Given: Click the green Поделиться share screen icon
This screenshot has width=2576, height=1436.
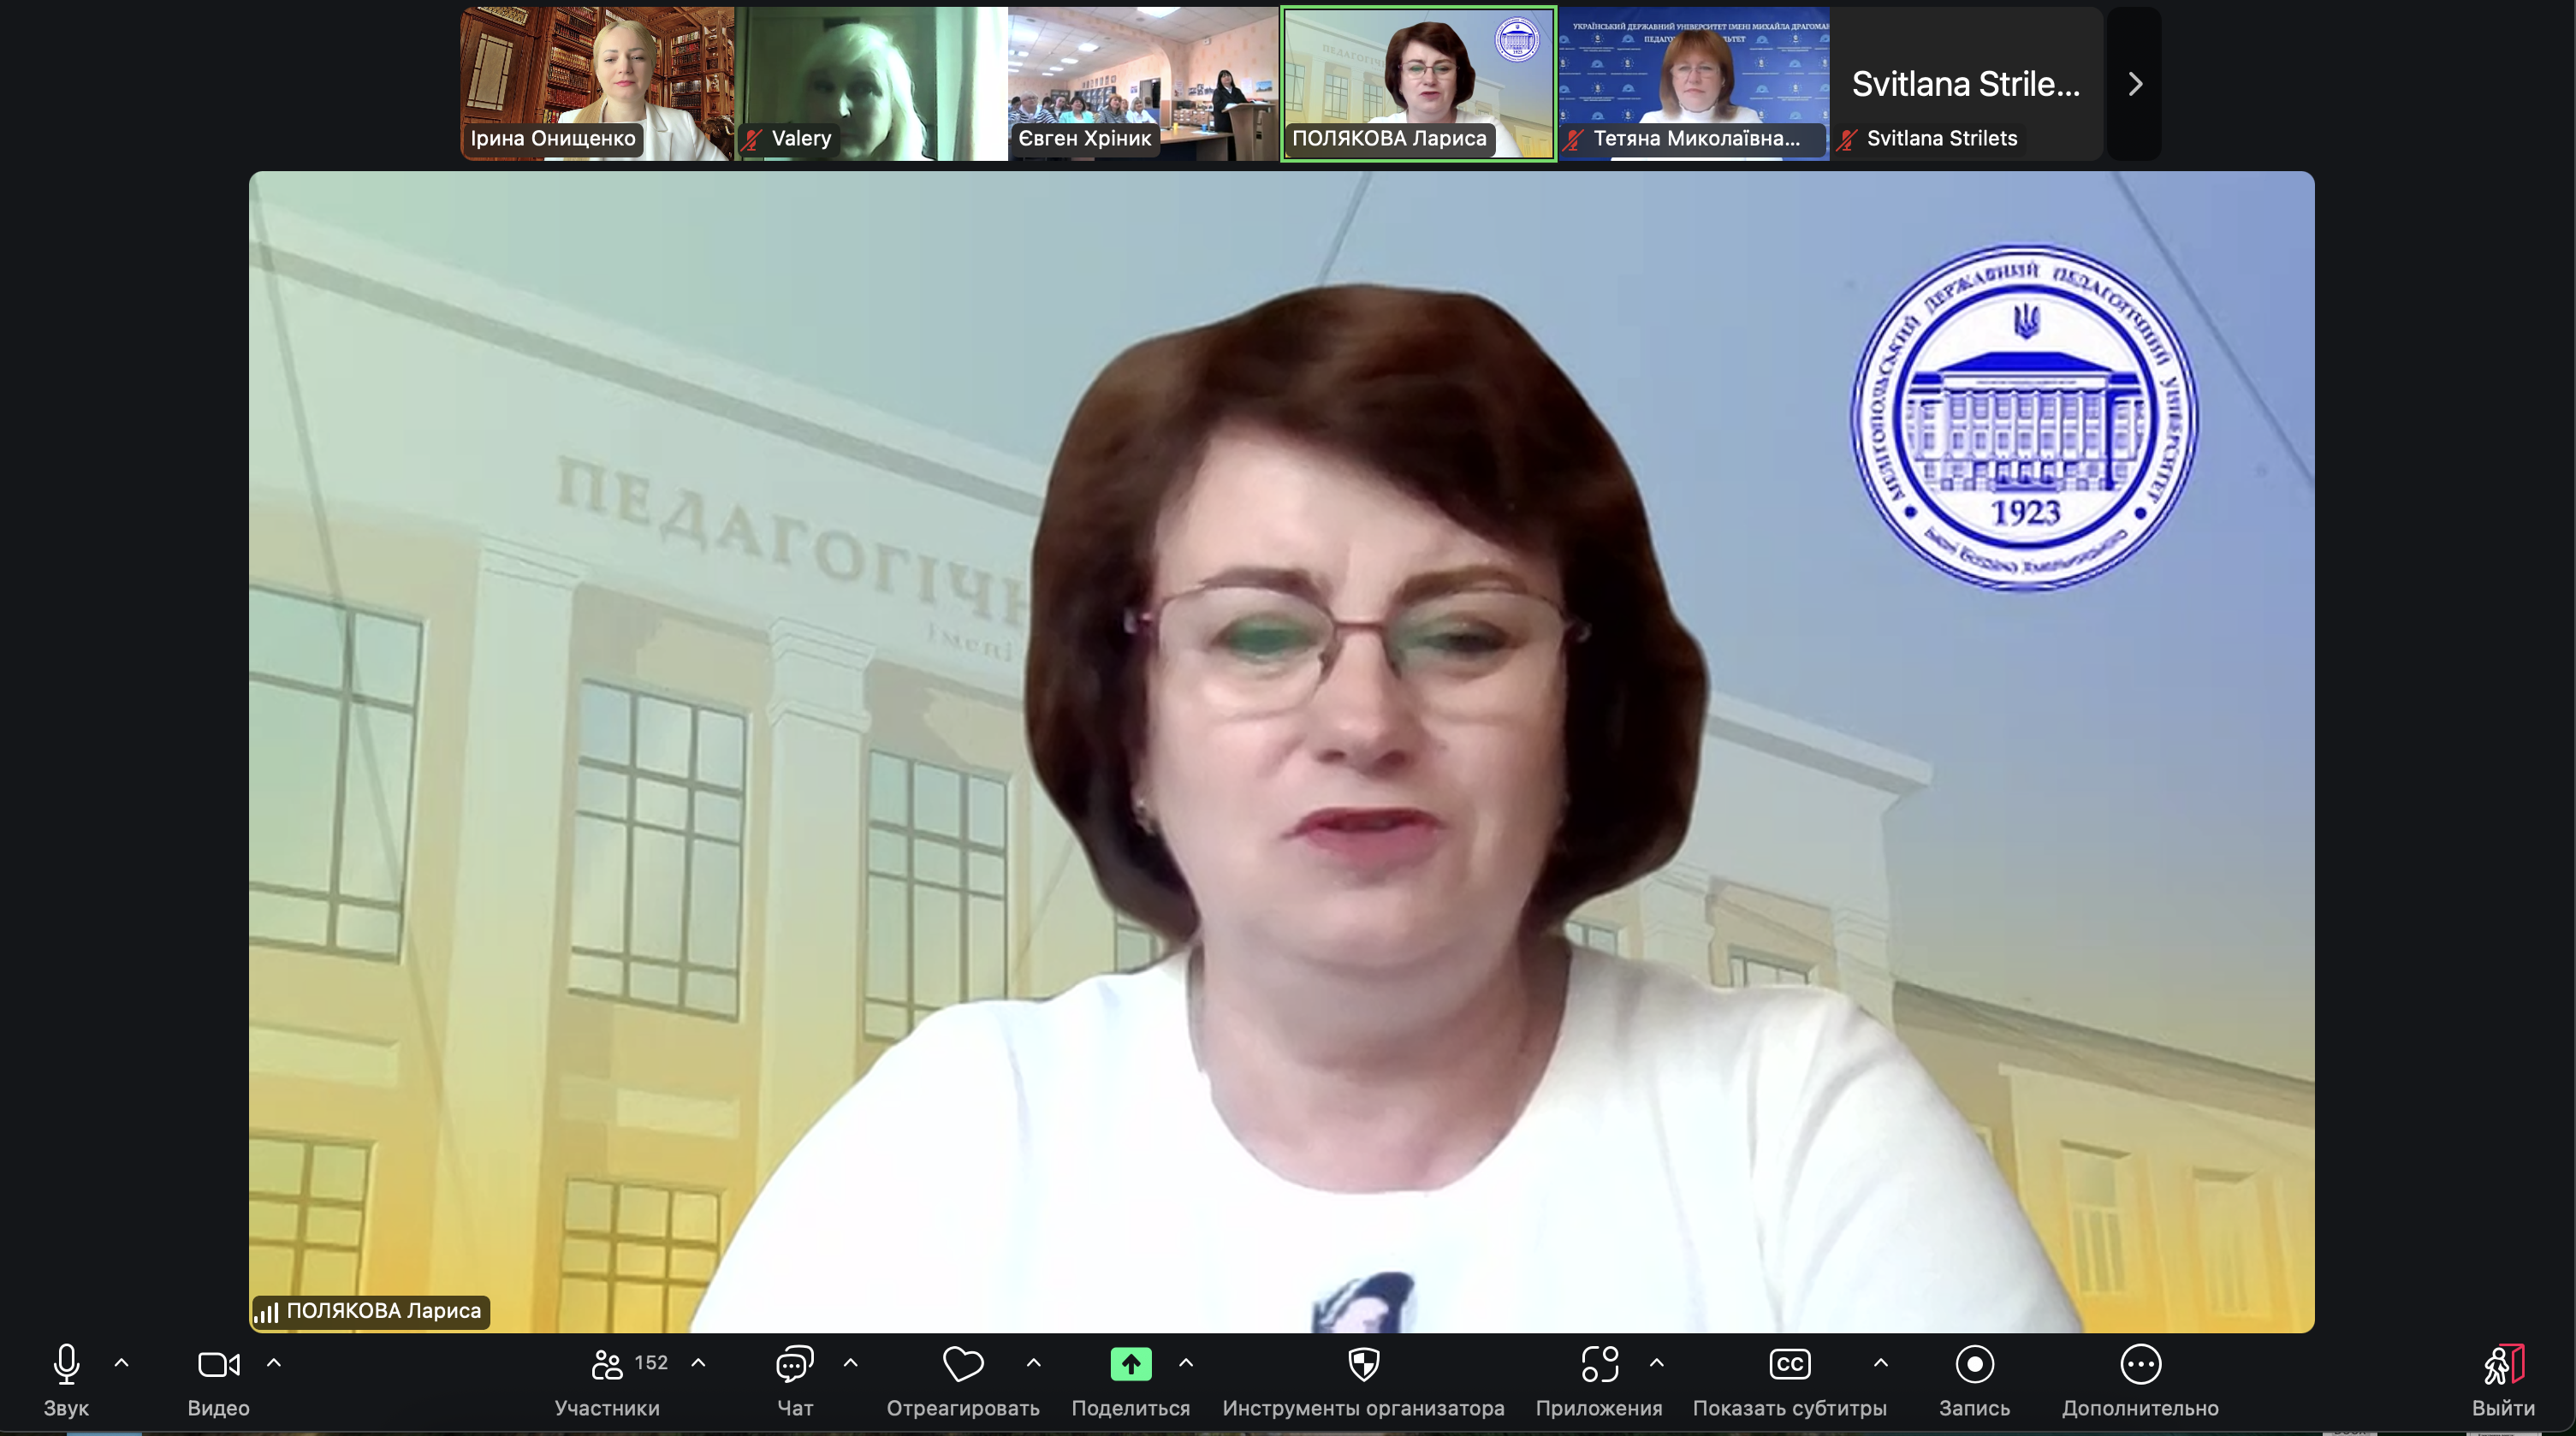Looking at the screenshot, I should (1130, 1364).
